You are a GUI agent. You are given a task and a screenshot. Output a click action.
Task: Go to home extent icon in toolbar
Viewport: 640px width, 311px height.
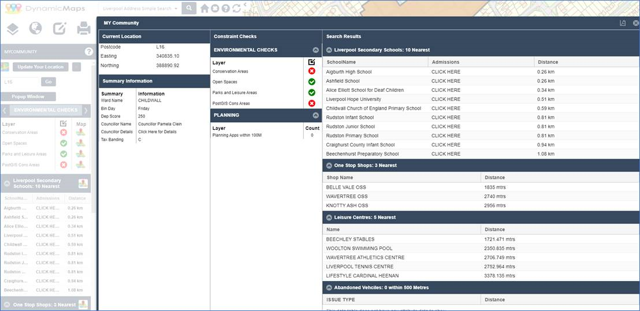(205, 8)
